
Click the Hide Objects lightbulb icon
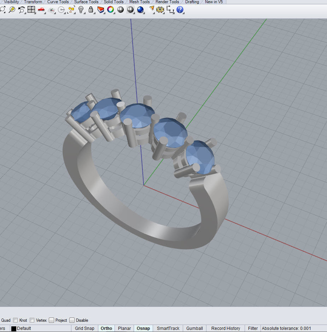point(81,10)
